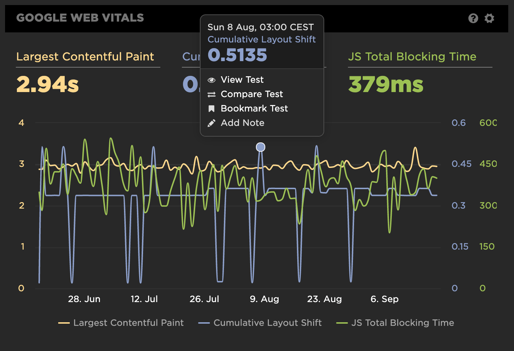Toggle JS Total Blocking Time legend series
514x351 pixels.
click(395, 323)
